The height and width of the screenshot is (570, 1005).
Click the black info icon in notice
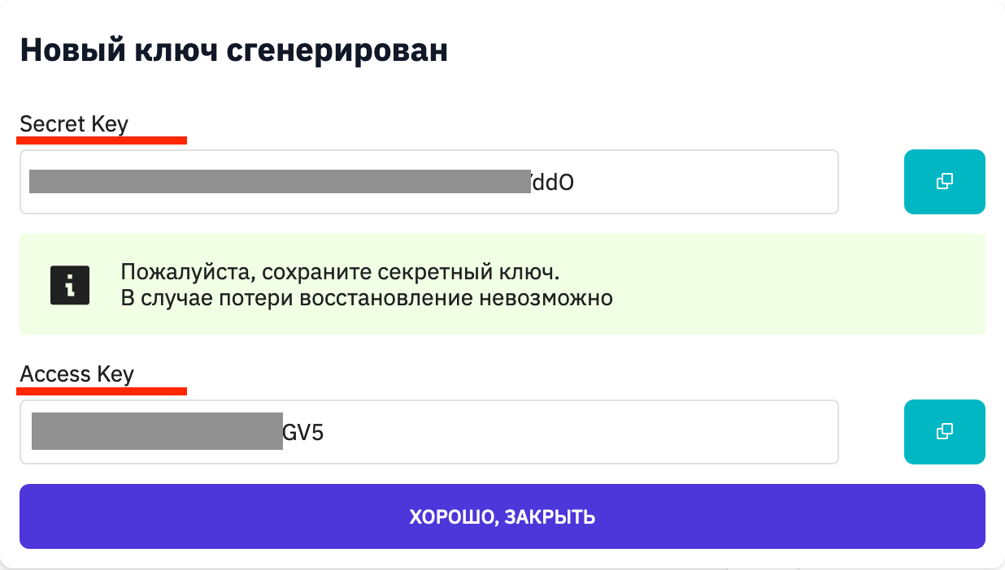click(70, 285)
